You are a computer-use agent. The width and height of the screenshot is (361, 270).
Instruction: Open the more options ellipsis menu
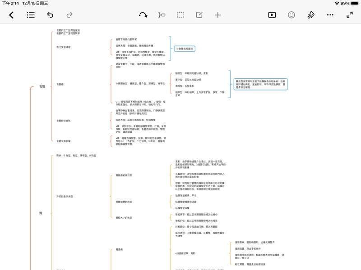pos(330,15)
